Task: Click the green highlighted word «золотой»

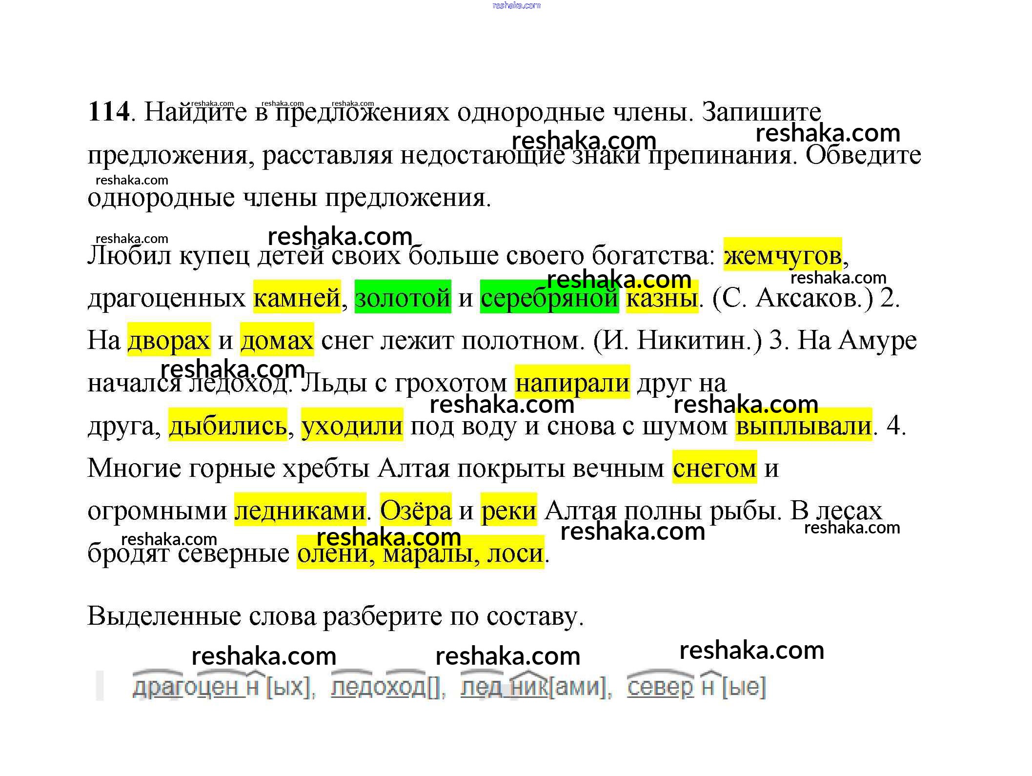Action: coord(403,298)
